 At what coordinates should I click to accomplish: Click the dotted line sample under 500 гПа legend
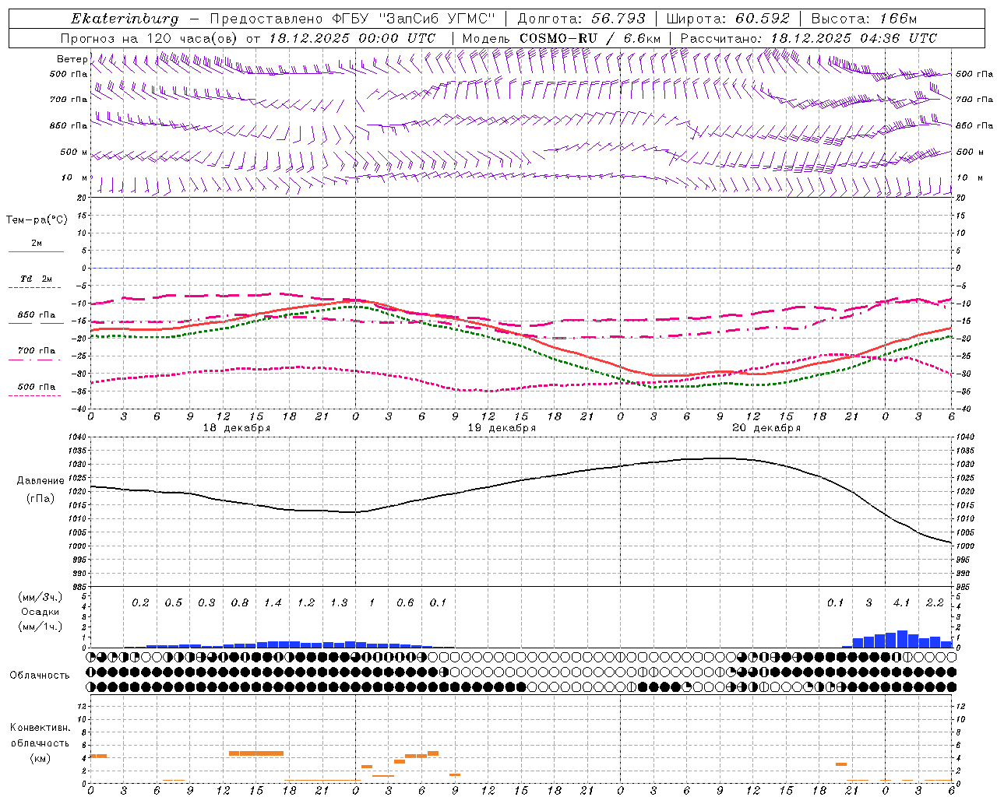coord(35,395)
